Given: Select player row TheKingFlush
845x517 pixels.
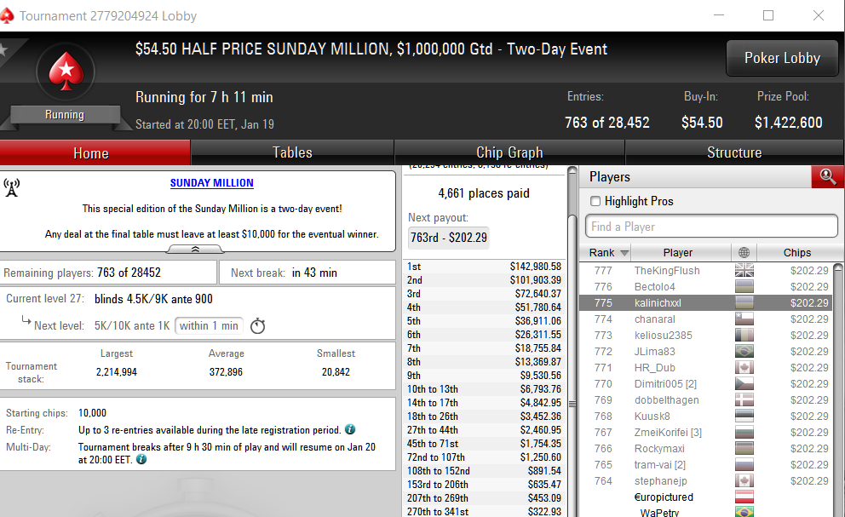Looking at the screenshot, I should point(705,271).
